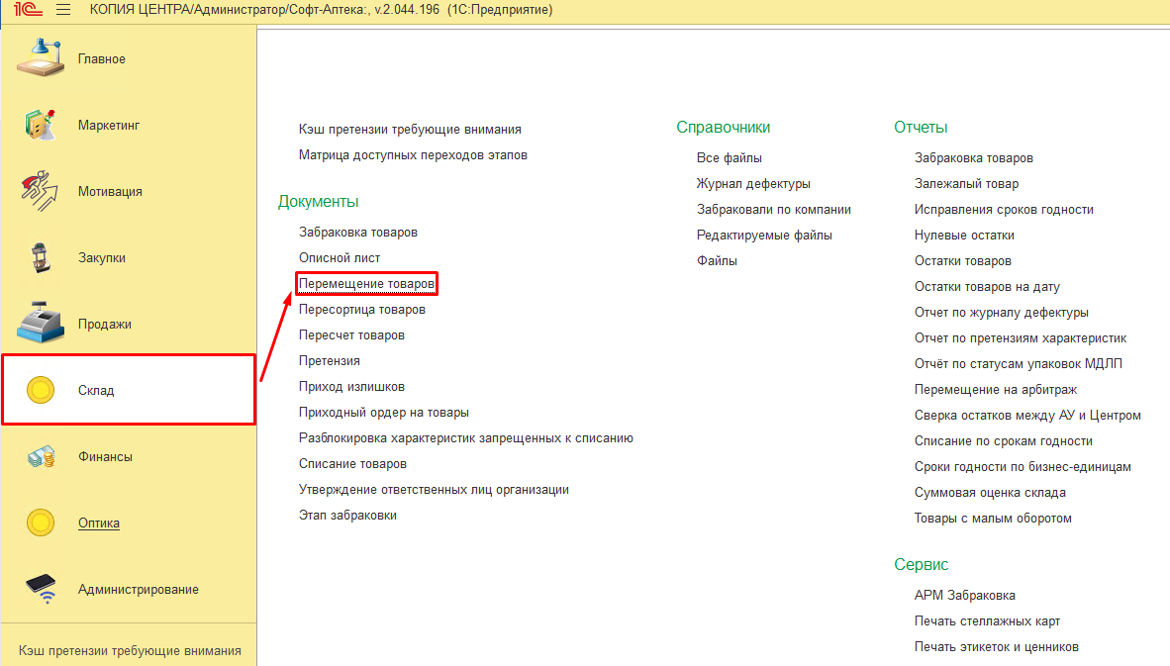This screenshot has height=666, width=1170.
Task: Launch АРМ Забраковка service
Action: 964,595
